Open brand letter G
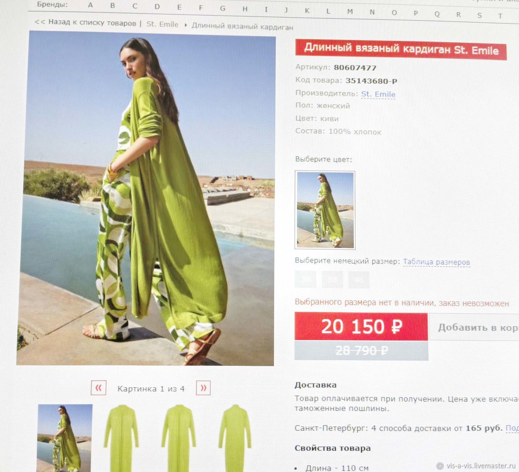This screenshot has height=472, width=519. pyautogui.click(x=223, y=9)
